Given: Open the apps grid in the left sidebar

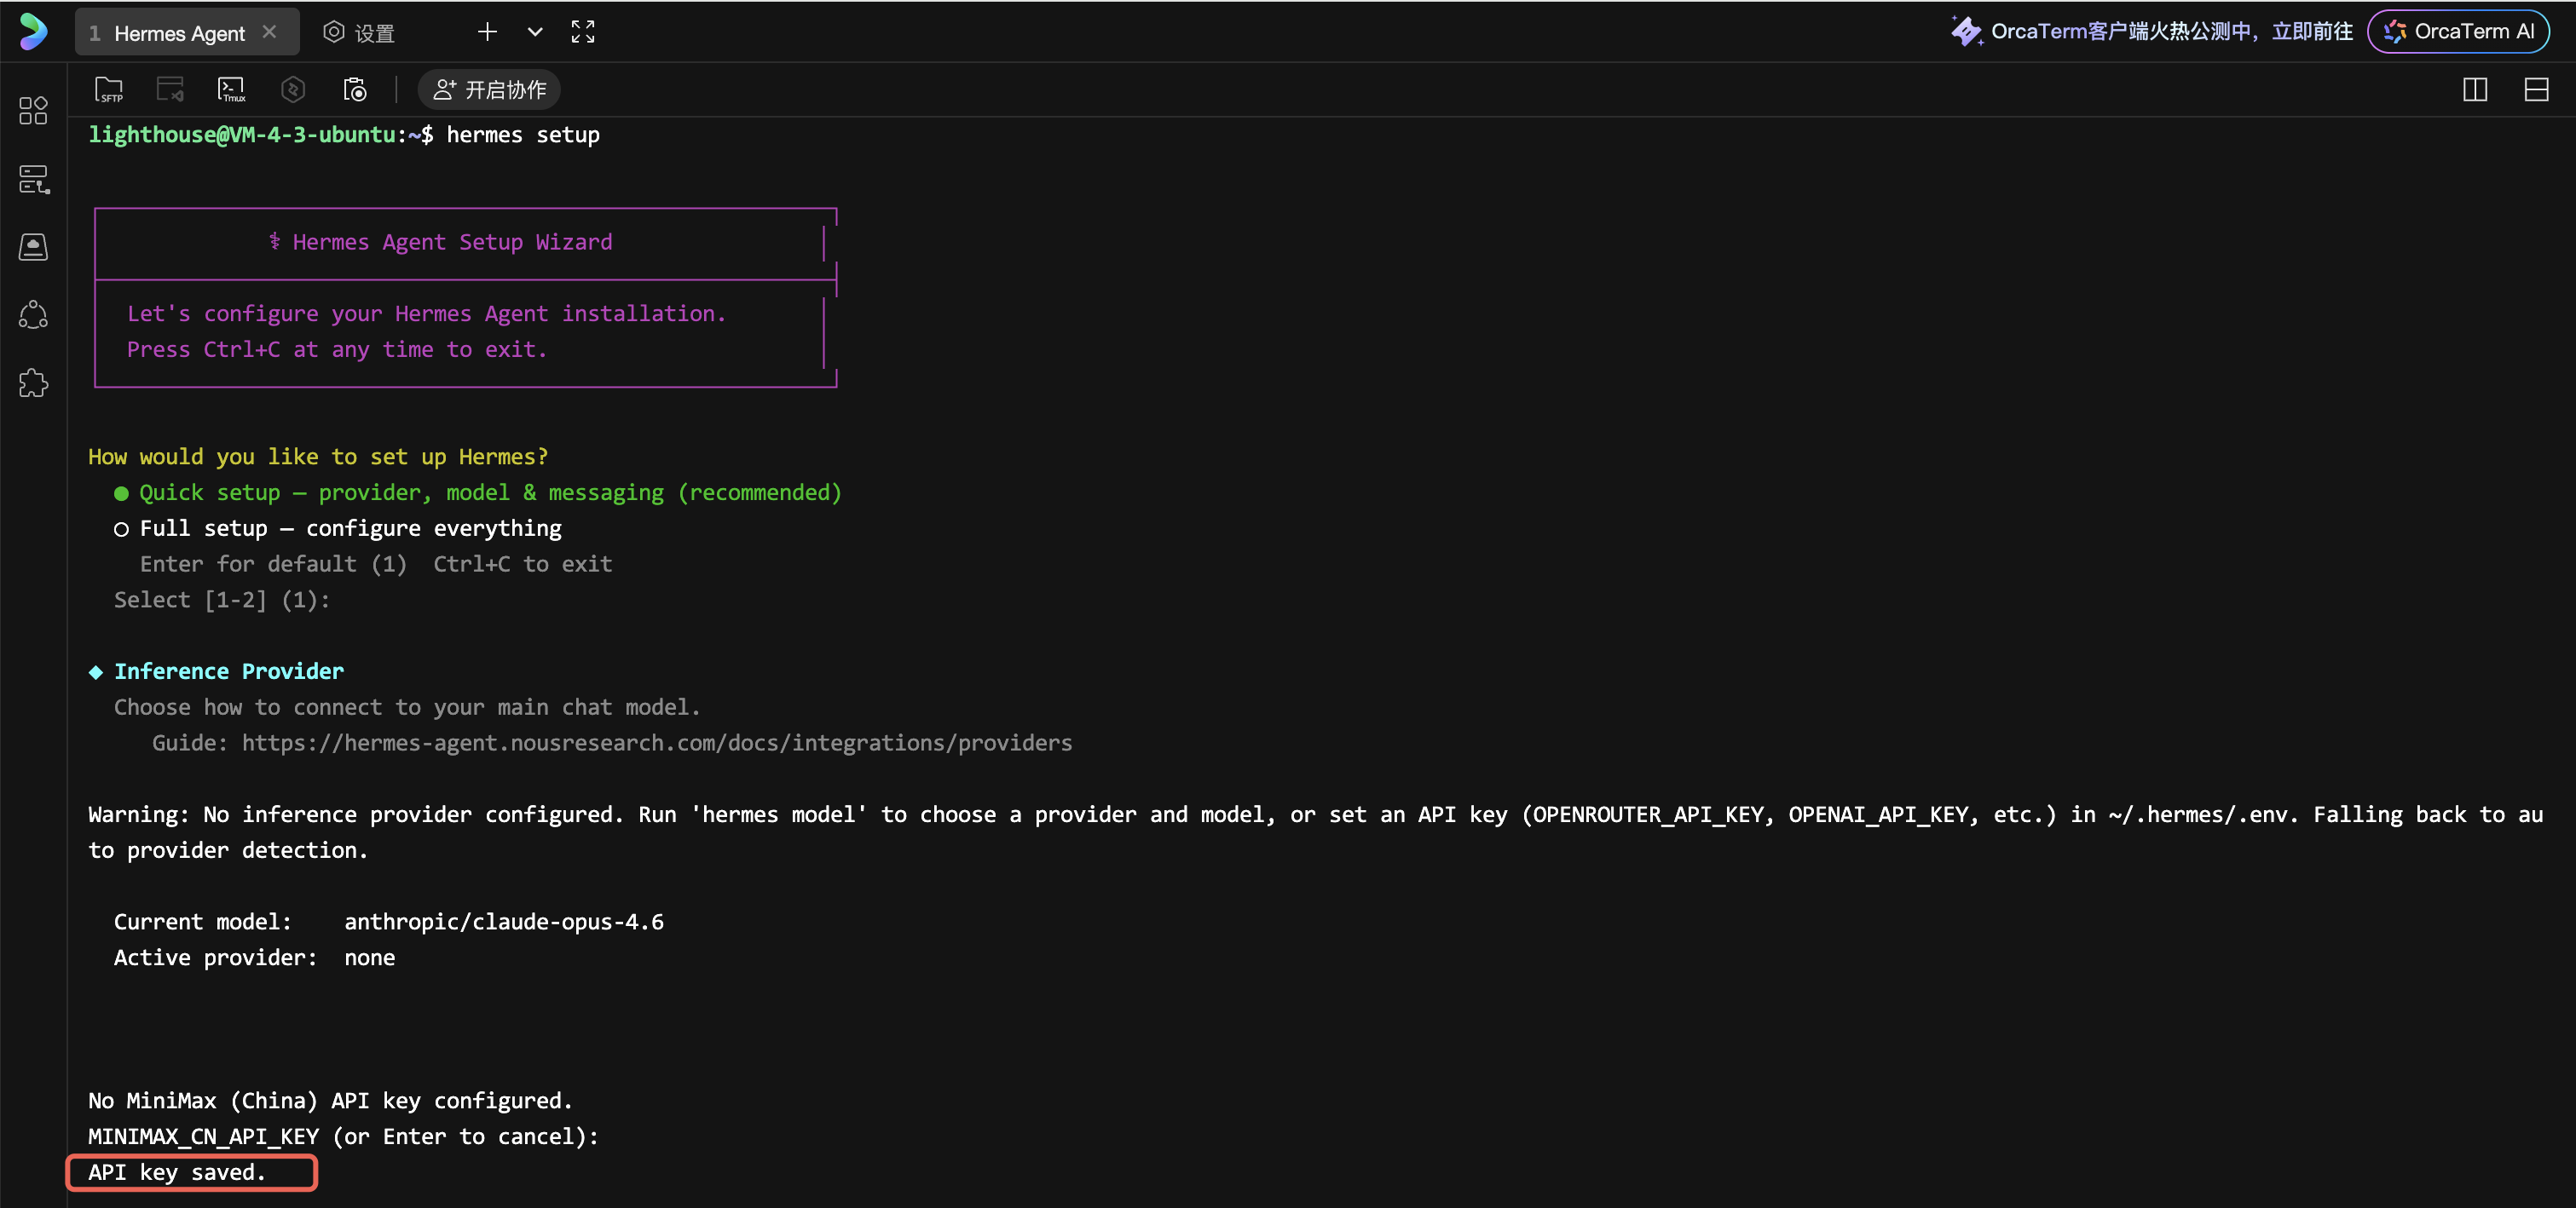Looking at the screenshot, I should [32, 111].
